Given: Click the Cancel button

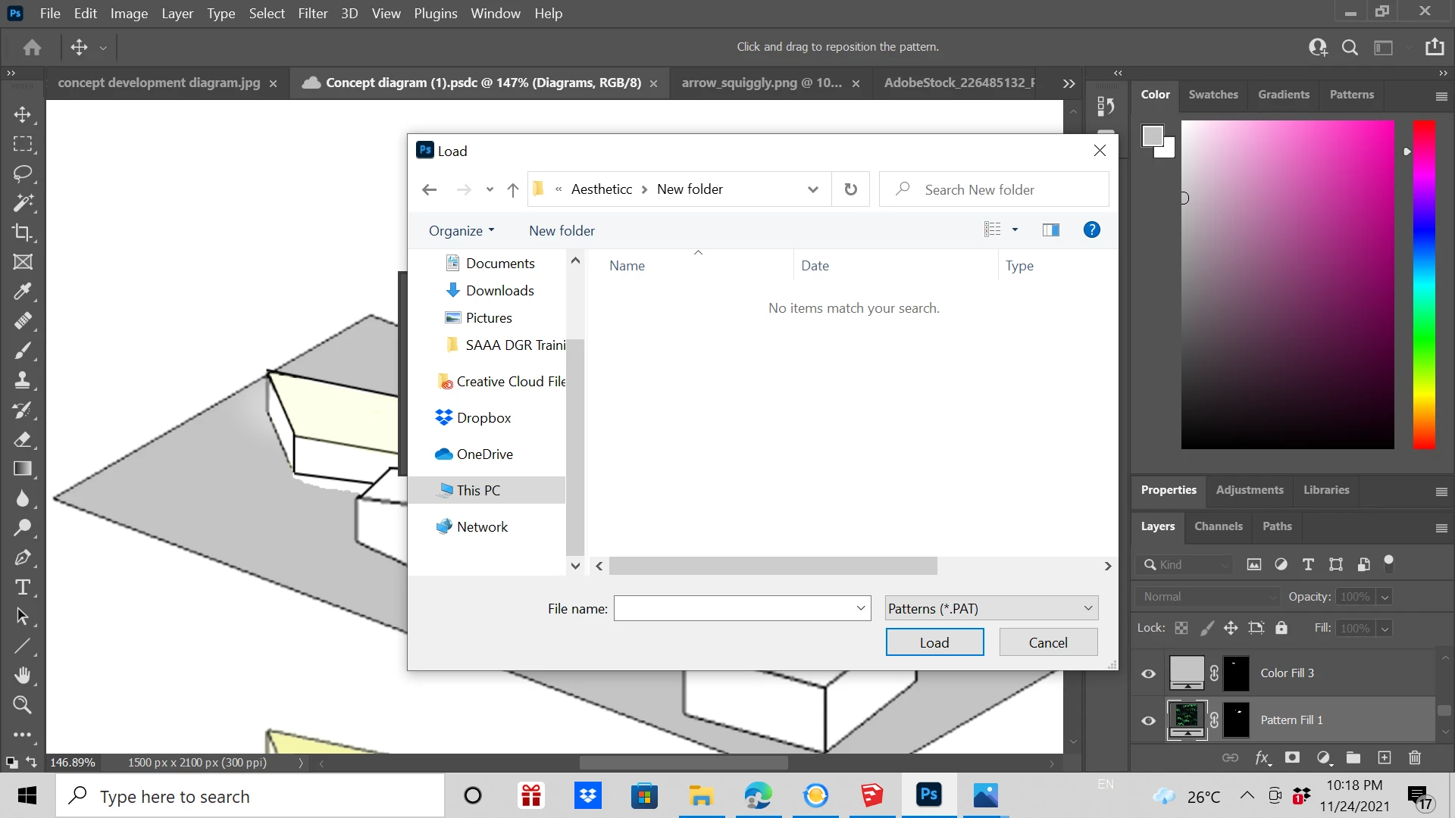Looking at the screenshot, I should pyautogui.click(x=1048, y=642).
